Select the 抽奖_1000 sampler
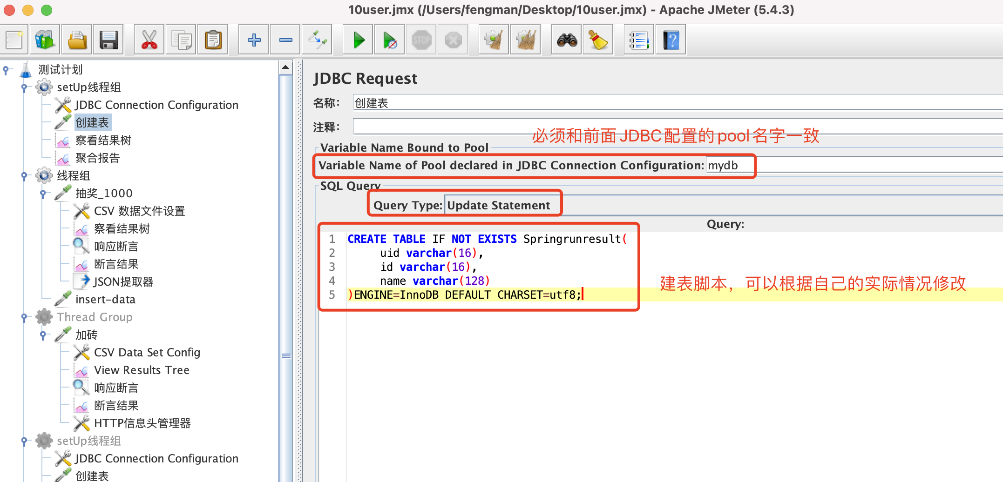Screen dimensions: 1003x482 point(104,194)
